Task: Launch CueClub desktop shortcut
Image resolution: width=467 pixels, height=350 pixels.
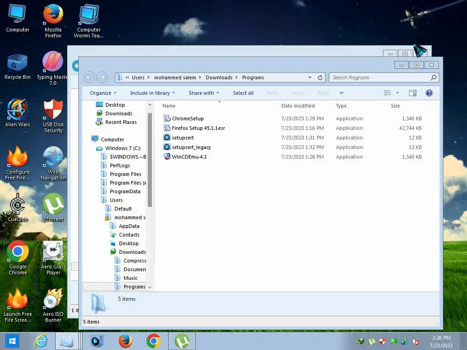Action: tap(18, 207)
